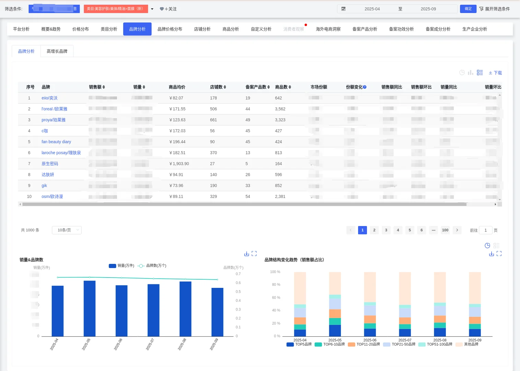Open the 达肤妍 brand link
The width and height of the screenshot is (520, 371).
tap(48, 175)
